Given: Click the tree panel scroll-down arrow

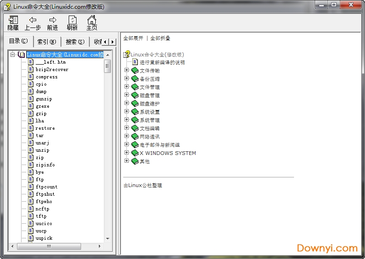Looking at the screenshot, I should 108,238.
